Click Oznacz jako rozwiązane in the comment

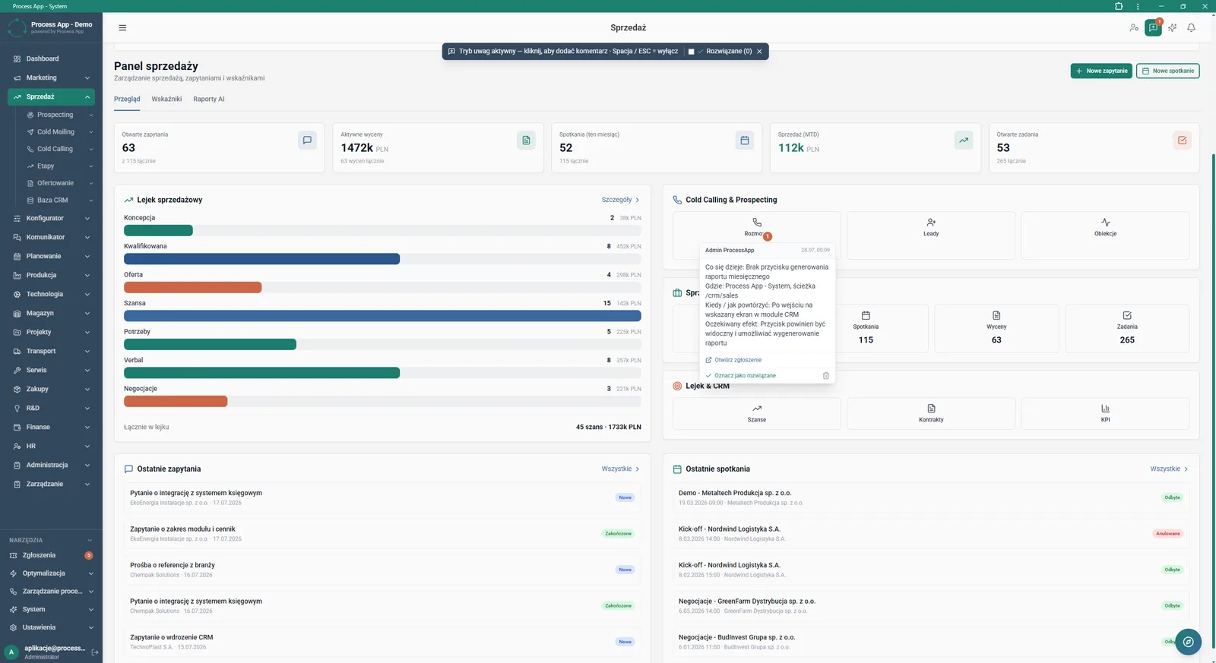click(x=741, y=376)
